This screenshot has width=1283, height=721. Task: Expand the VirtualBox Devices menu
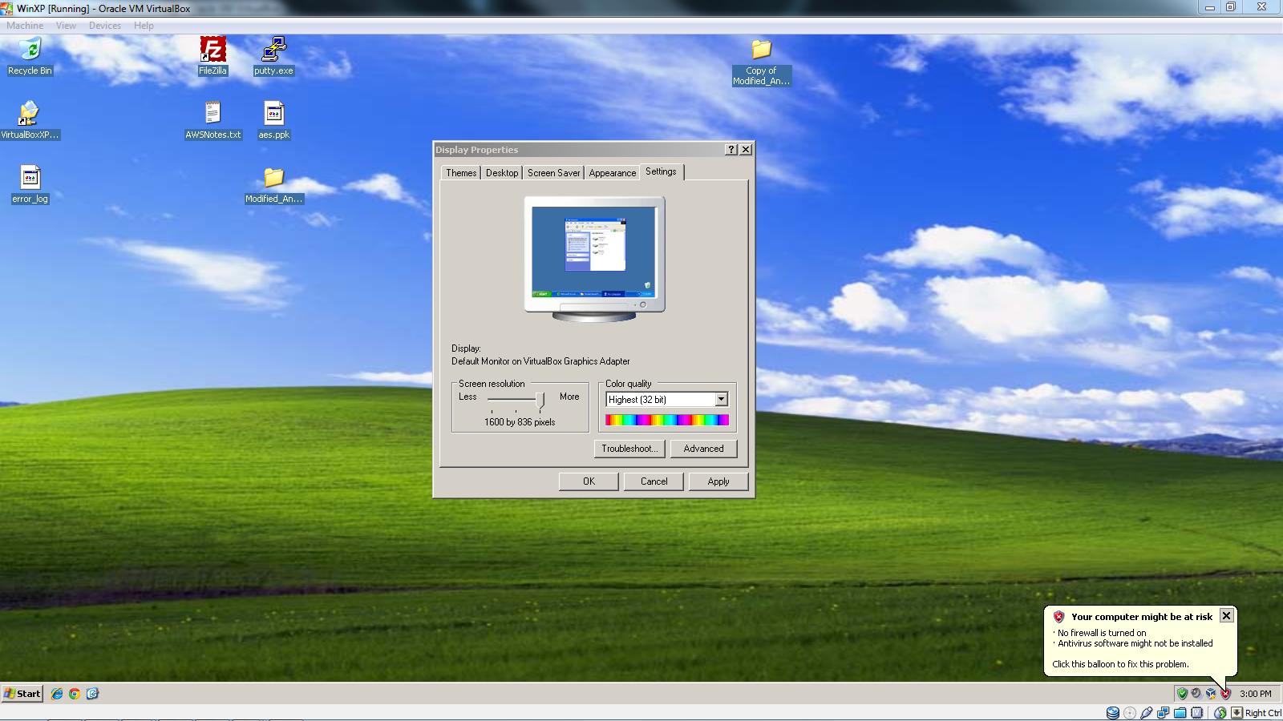pyautogui.click(x=105, y=25)
